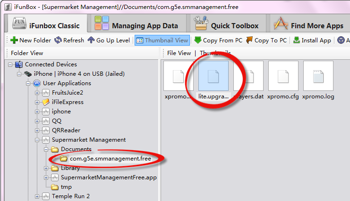Click the Folder View panel header
The height and width of the screenshot is (201, 350).
pyautogui.click(x=27, y=53)
